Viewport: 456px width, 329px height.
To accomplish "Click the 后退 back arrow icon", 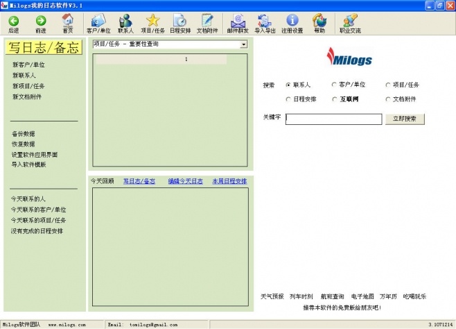I will 13,21.
